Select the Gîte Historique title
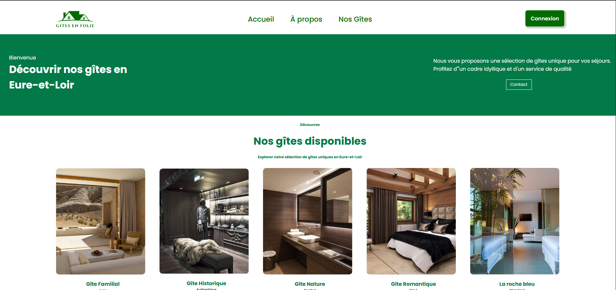This screenshot has height=290, width=616. pos(206,283)
